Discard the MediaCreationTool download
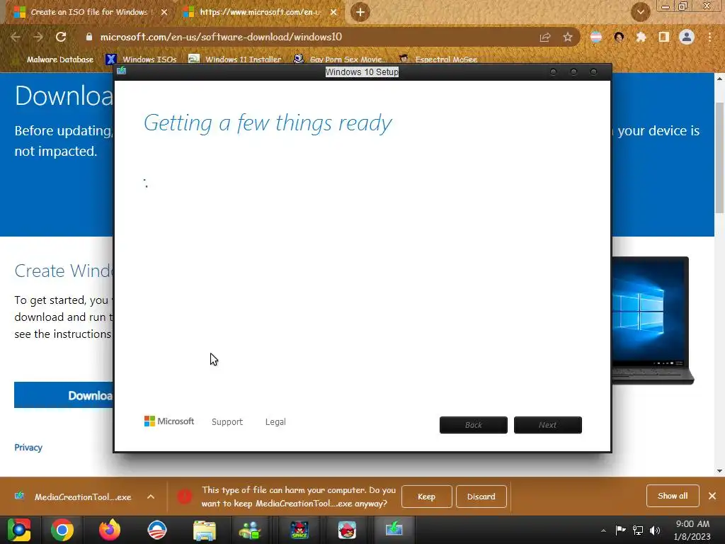 [x=481, y=497]
